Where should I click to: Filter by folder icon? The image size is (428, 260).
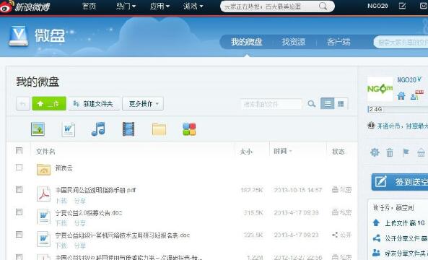pyautogui.click(x=159, y=129)
